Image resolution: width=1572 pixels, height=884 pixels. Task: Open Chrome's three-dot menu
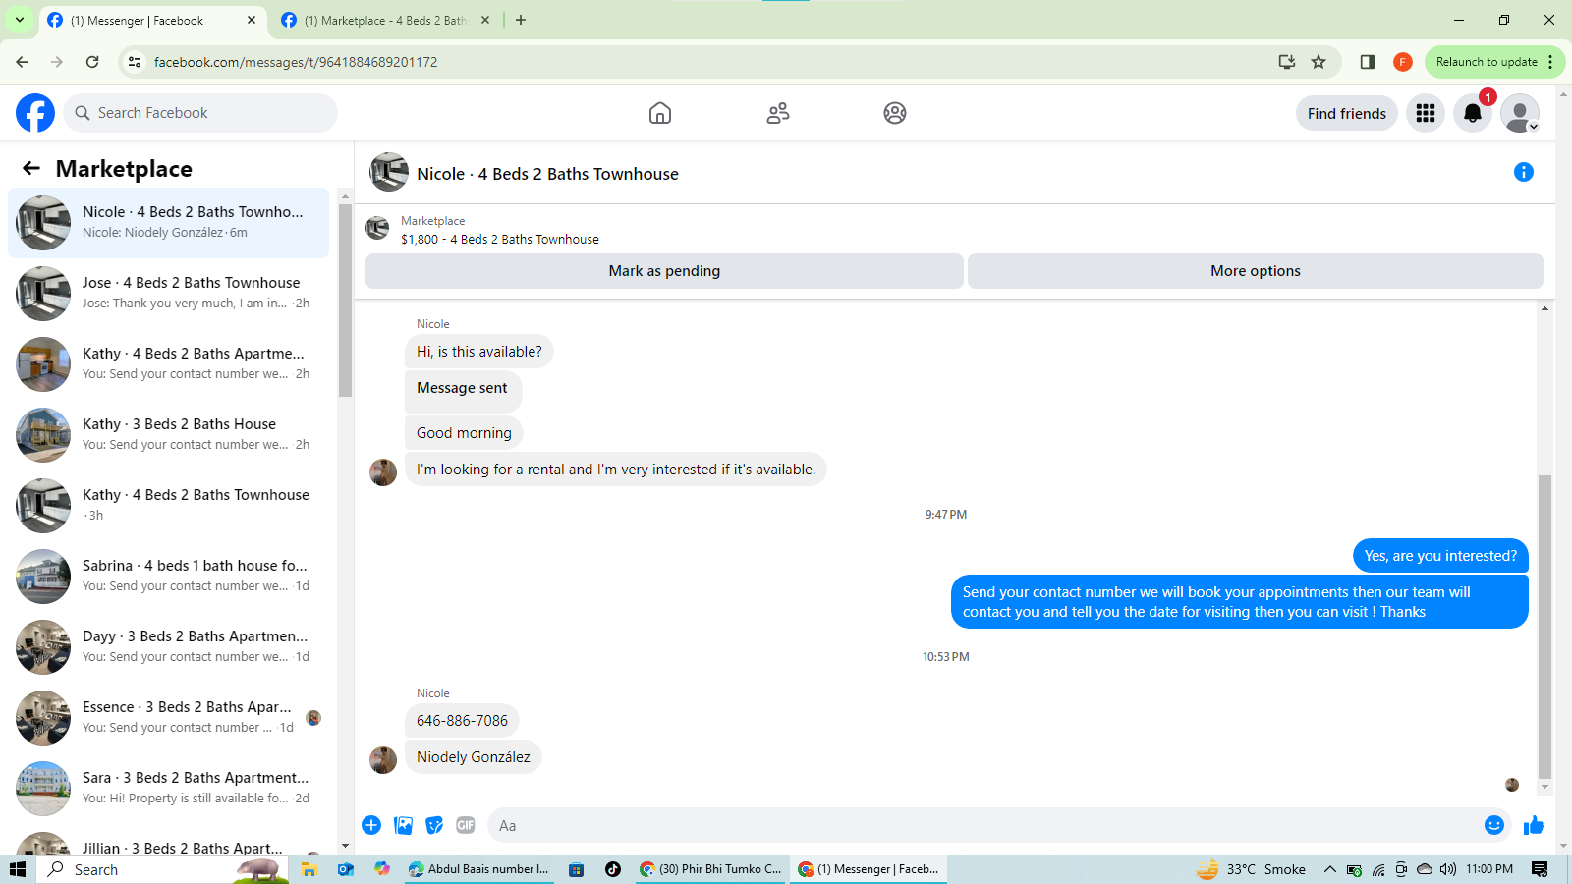[x=1550, y=62]
